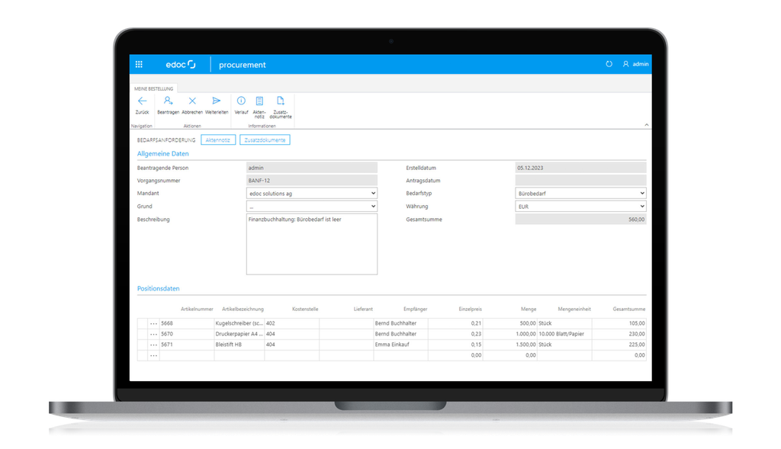This screenshot has width=781, height=449.
Task: Select the Kugelschreiber article cell
Action: point(239,323)
